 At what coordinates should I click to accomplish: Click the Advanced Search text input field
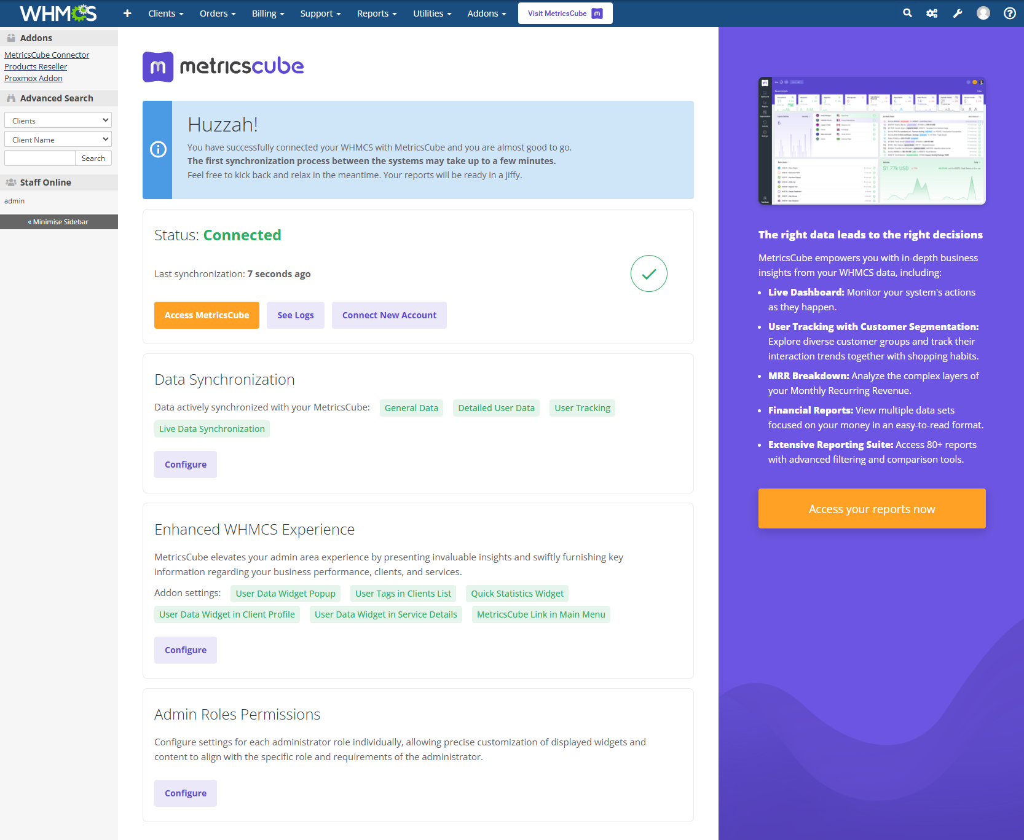[x=39, y=158]
